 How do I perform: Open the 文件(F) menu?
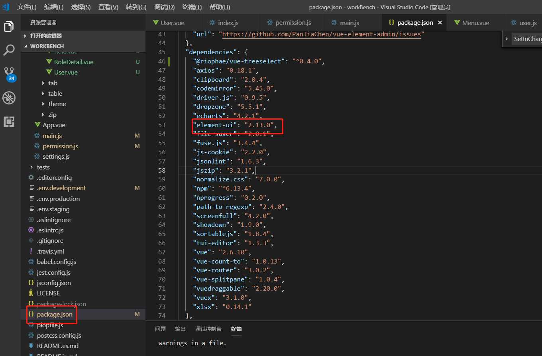pyautogui.click(x=27, y=7)
